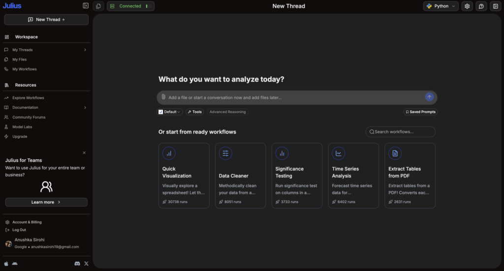Viewport: 504px width, 271px height.
Task: Focus the conversation prompt input field
Action: 297,98
